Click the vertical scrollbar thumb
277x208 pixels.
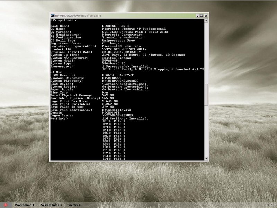[207, 94]
